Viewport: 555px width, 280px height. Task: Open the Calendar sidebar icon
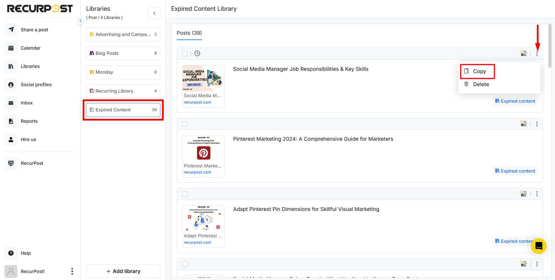pyautogui.click(x=11, y=48)
